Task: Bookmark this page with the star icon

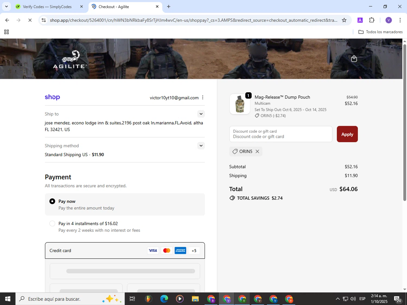Action: 344,20
